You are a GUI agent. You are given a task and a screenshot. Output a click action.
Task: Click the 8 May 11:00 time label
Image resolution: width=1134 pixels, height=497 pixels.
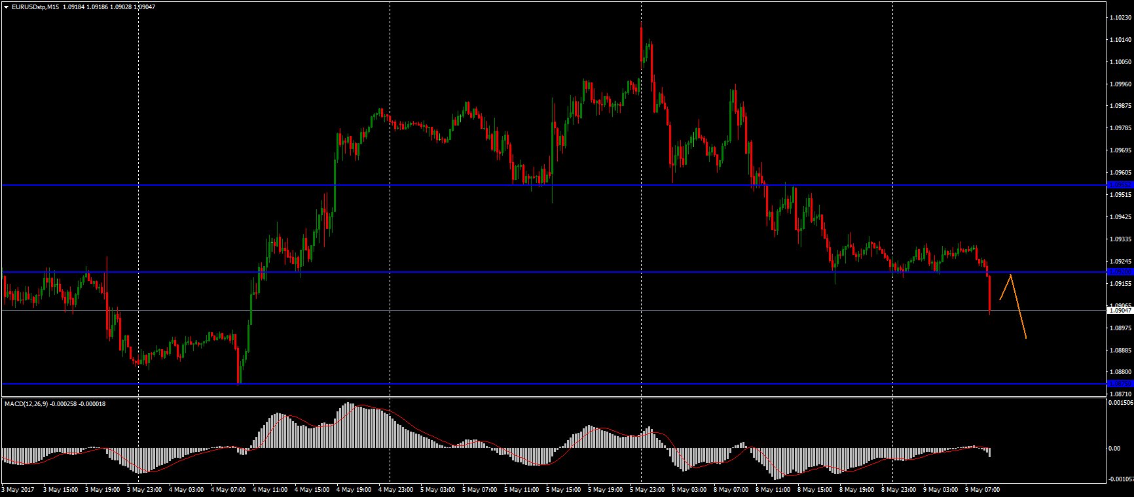click(x=773, y=489)
